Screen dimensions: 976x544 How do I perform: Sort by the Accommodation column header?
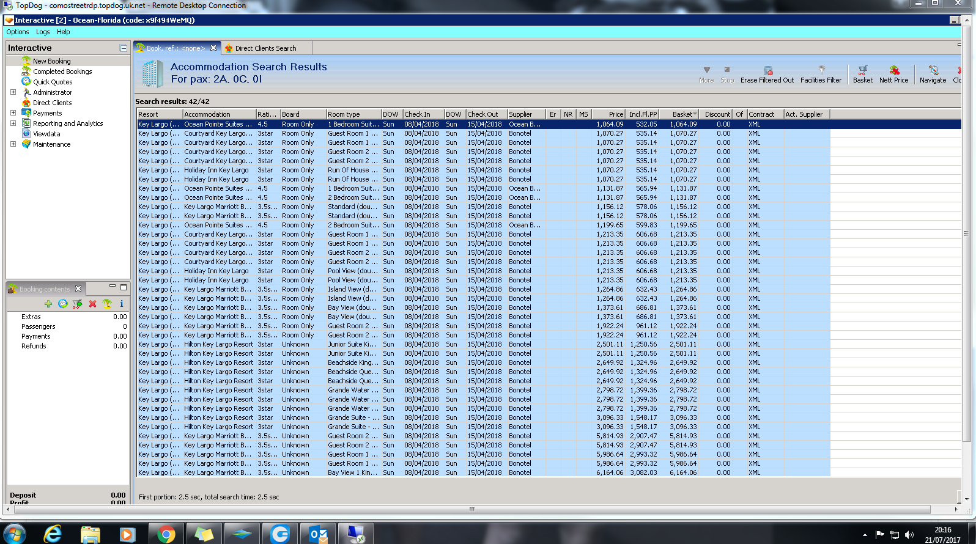tap(220, 114)
